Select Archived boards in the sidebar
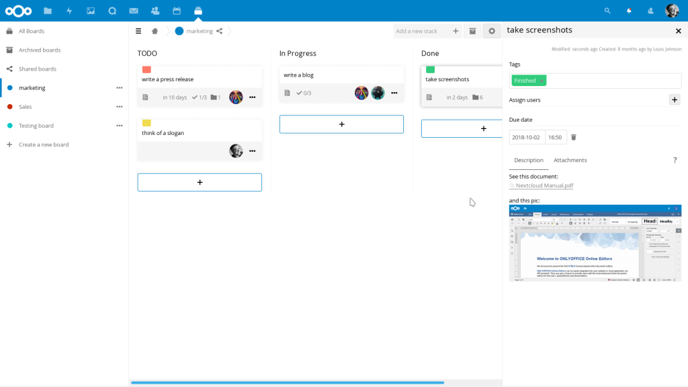The width and height of the screenshot is (688, 387). pos(40,50)
